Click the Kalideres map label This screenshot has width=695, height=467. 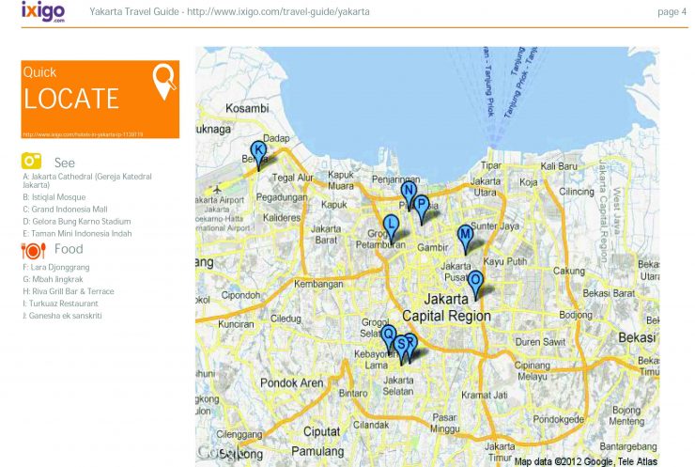(x=282, y=218)
